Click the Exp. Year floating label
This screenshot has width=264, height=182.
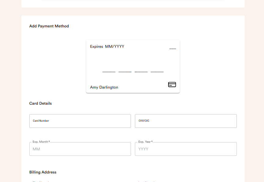145,142
